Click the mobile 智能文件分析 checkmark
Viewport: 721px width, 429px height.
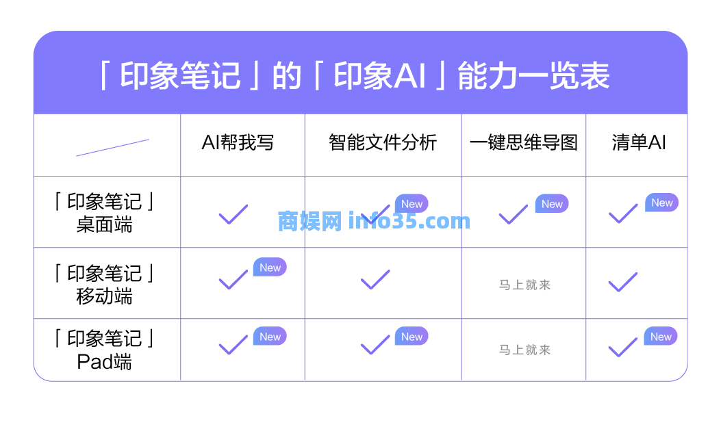pyautogui.click(x=375, y=279)
